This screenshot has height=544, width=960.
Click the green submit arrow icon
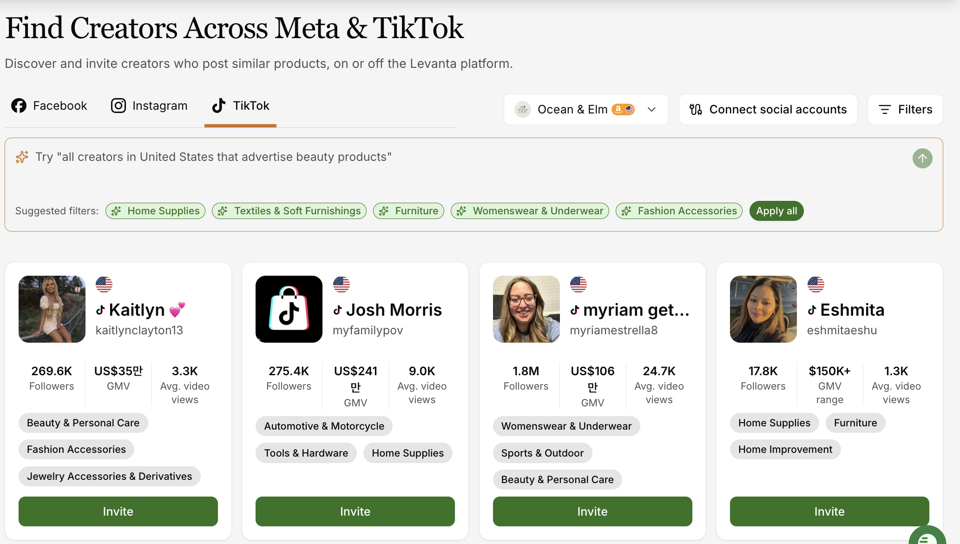[922, 159]
